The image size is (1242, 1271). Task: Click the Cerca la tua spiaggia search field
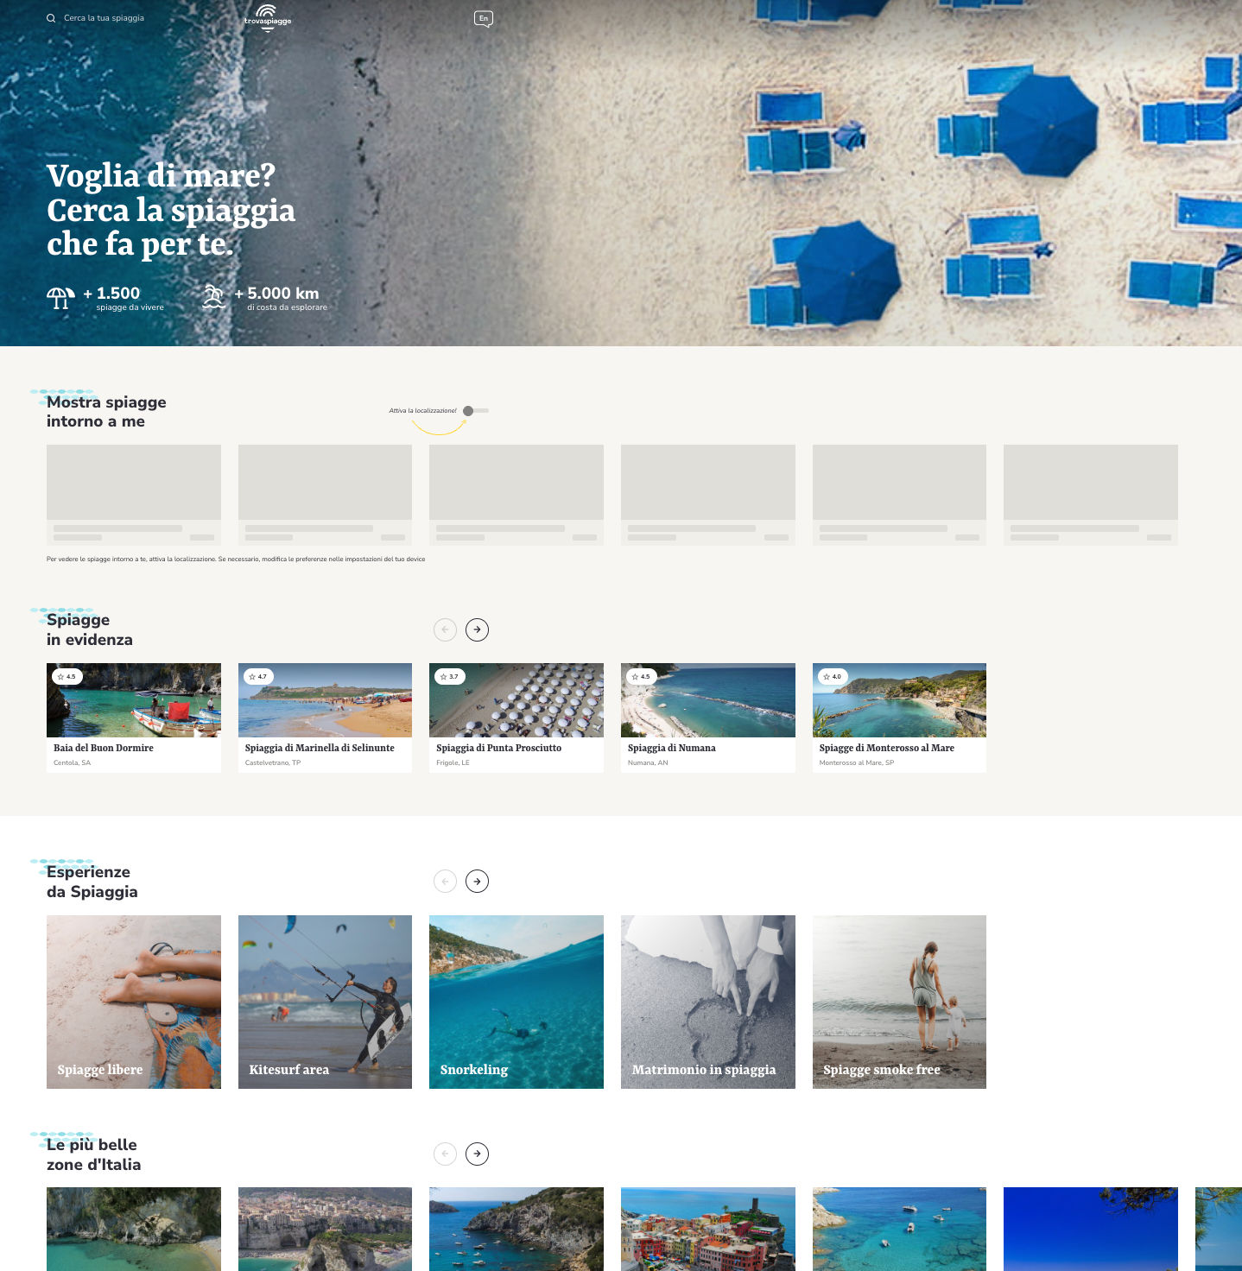click(104, 18)
